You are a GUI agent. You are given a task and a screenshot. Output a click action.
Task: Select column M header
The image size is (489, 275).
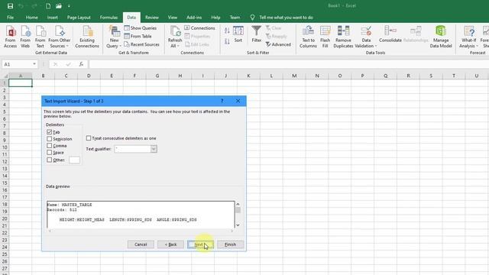294,76
